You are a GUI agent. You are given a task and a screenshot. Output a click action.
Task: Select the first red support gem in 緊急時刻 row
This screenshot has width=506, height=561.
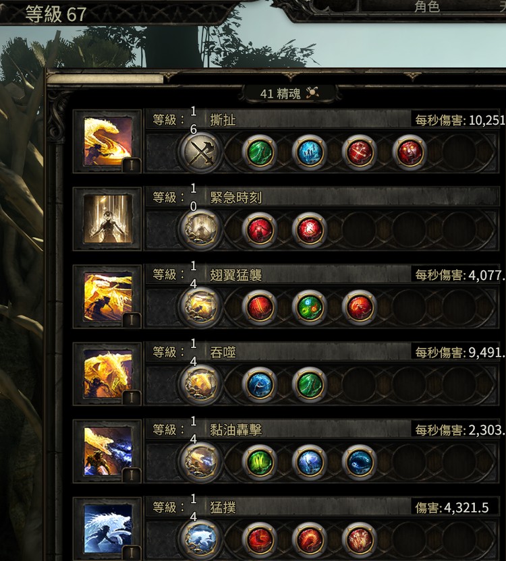tap(260, 230)
